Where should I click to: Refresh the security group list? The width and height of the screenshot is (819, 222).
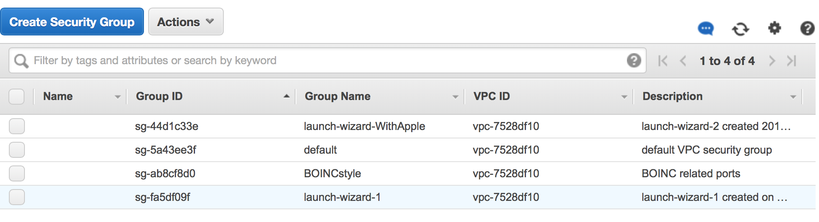[740, 29]
